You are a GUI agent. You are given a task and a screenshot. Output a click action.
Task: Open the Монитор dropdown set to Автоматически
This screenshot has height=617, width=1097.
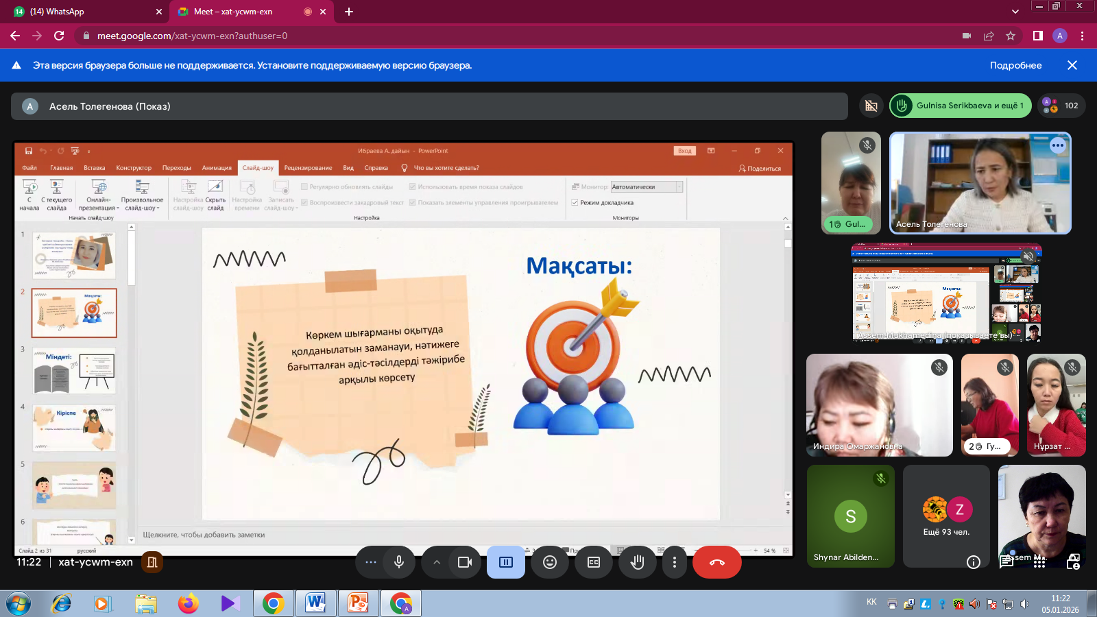pyautogui.click(x=647, y=187)
